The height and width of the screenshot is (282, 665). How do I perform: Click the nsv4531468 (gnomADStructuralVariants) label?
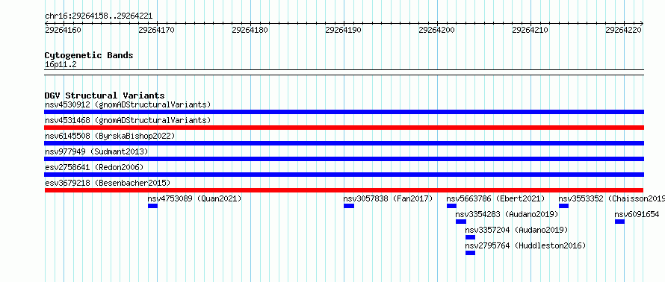pyautogui.click(x=128, y=120)
